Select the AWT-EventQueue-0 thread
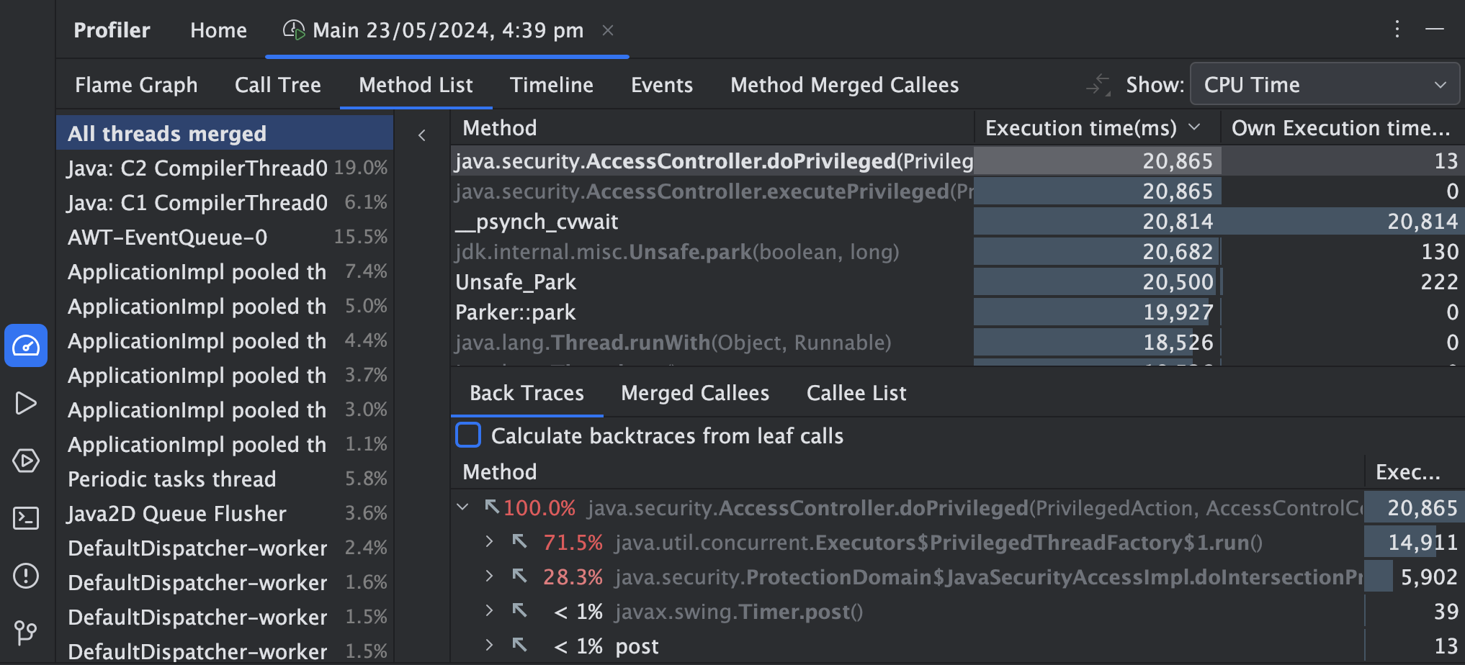Viewport: 1465px width, 665px height. point(167,237)
